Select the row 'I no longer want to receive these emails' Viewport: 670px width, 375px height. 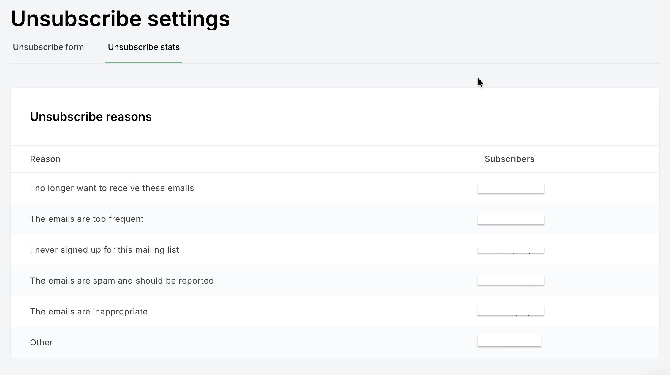click(x=112, y=188)
